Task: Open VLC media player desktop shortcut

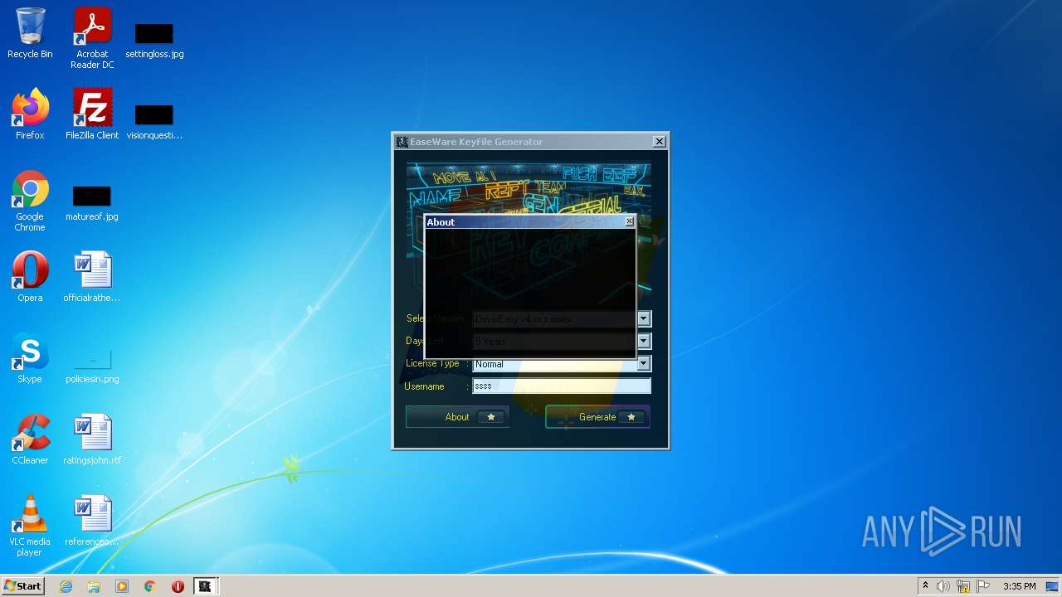Action: click(30, 526)
